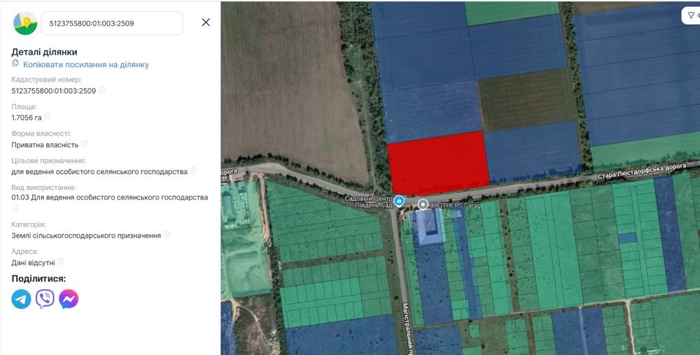
Task: Click the '1.7056 га' area value
Action: [x=27, y=117]
